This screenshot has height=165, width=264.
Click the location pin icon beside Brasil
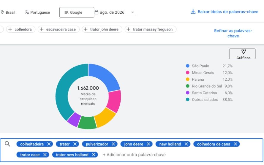[2, 12]
